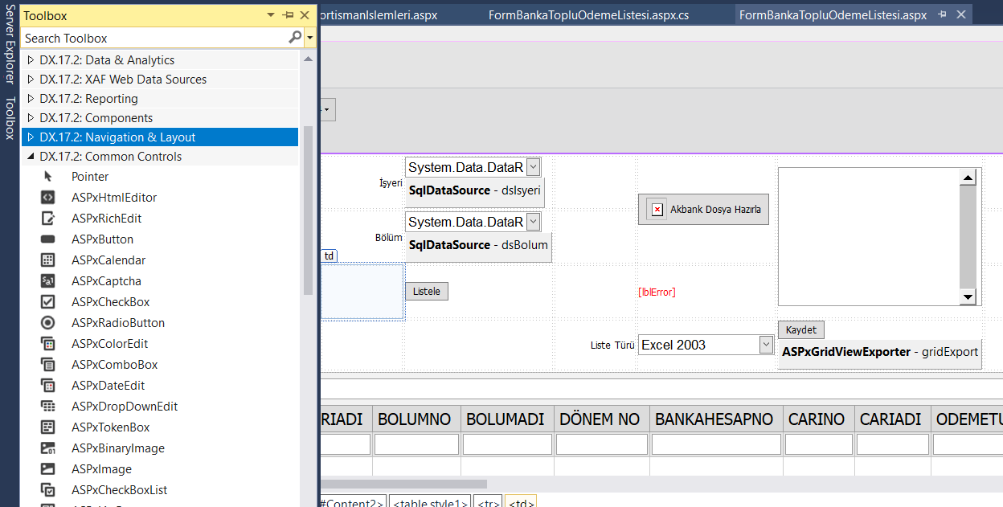1003x507 pixels.
Task: Click the Toolbox search magnifier icon
Action: [x=297, y=38]
